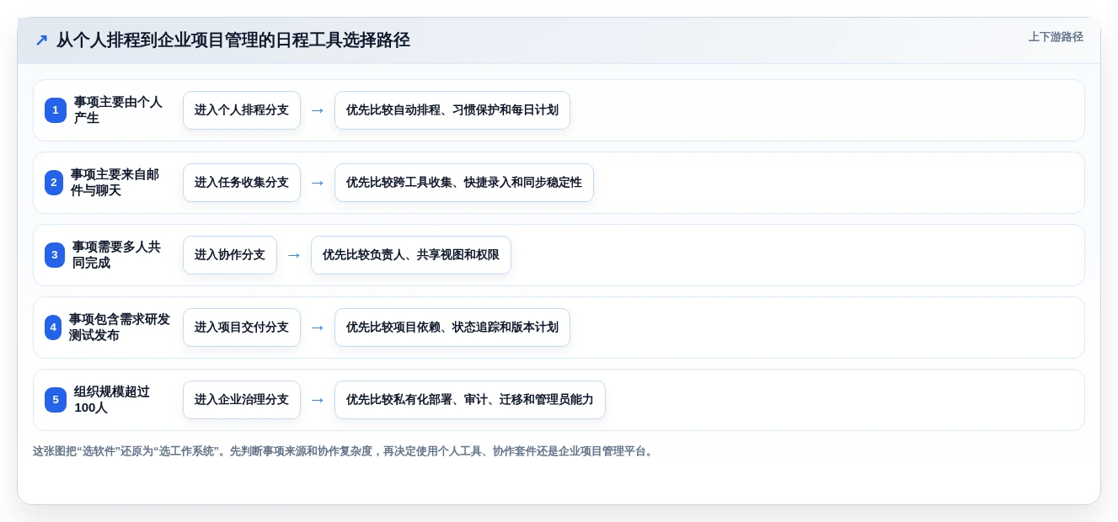Select 优先比较私有化部署、审计、迁移和管理员能力 box

point(470,400)
